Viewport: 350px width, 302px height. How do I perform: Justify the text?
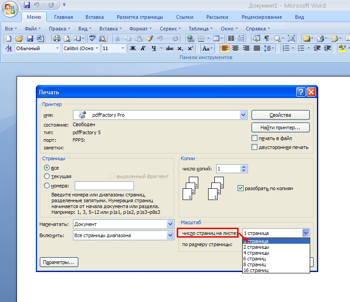(x=257, y=48)
